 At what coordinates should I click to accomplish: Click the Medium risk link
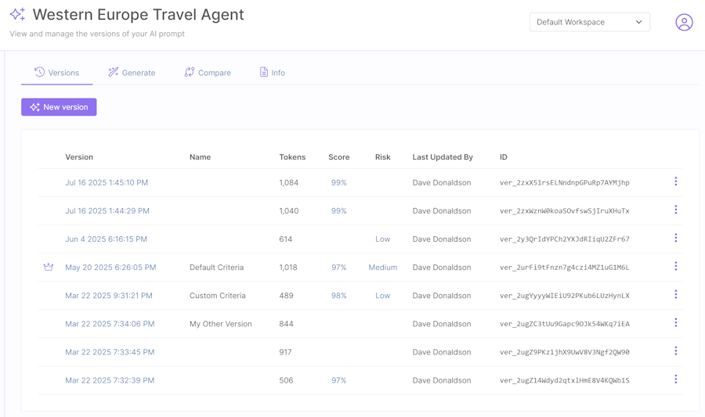point(382,268)
